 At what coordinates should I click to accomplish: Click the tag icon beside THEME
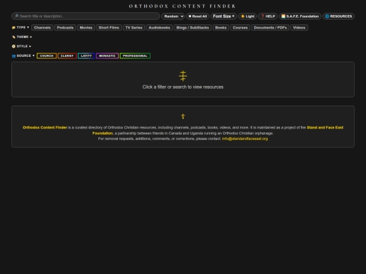pyautogui.click(x=14, y=37)
